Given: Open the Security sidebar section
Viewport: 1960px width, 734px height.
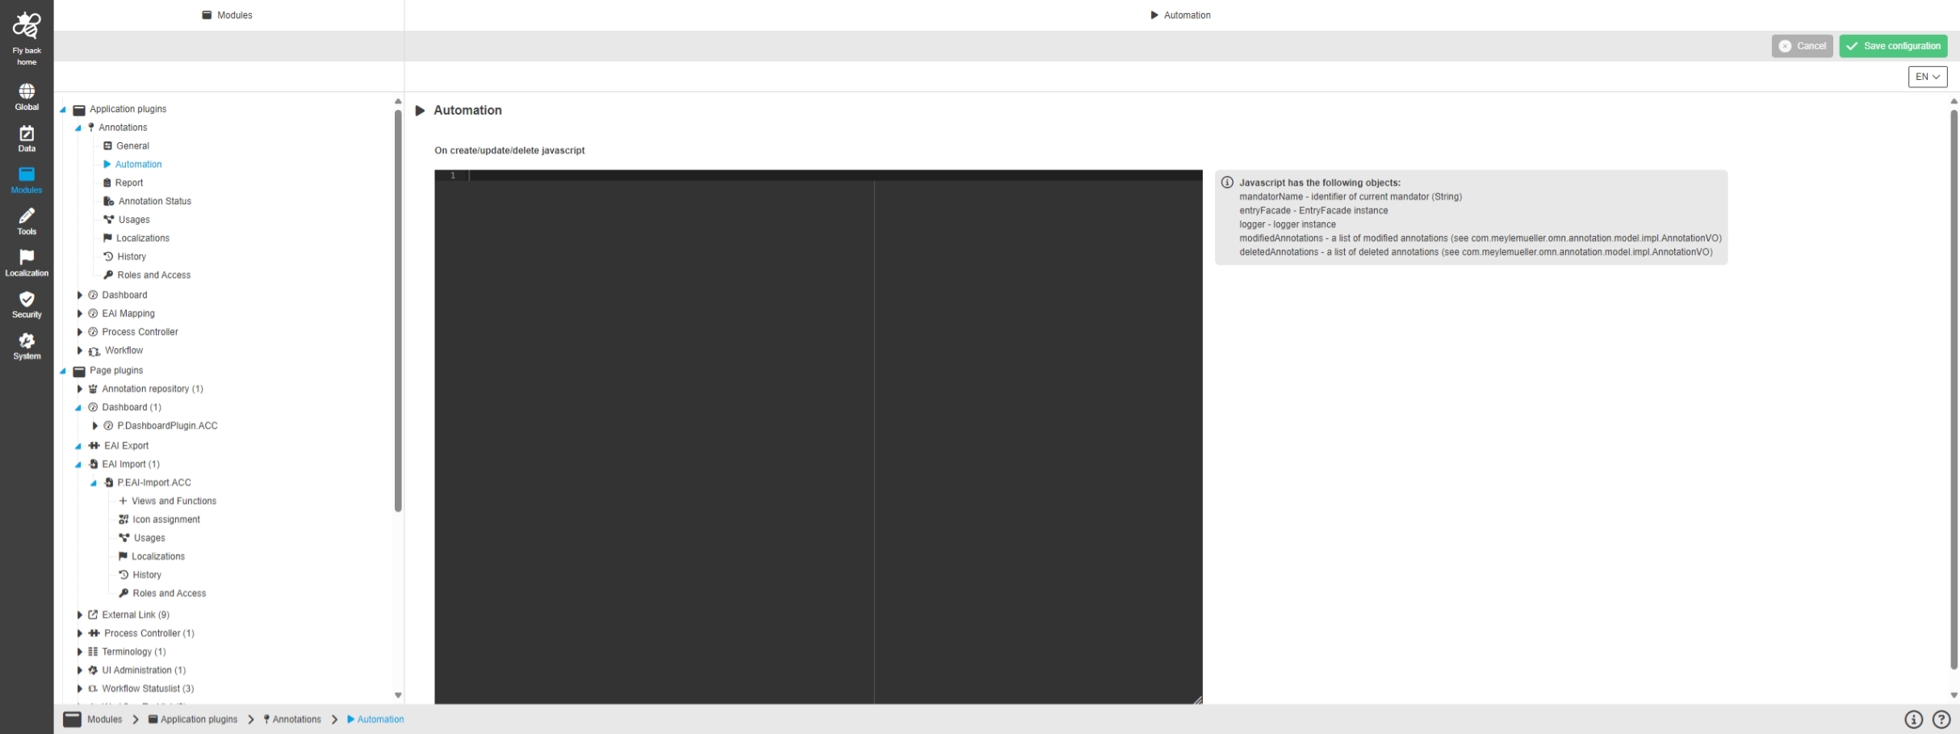Looking at the screenshot, I should [27, 304].
